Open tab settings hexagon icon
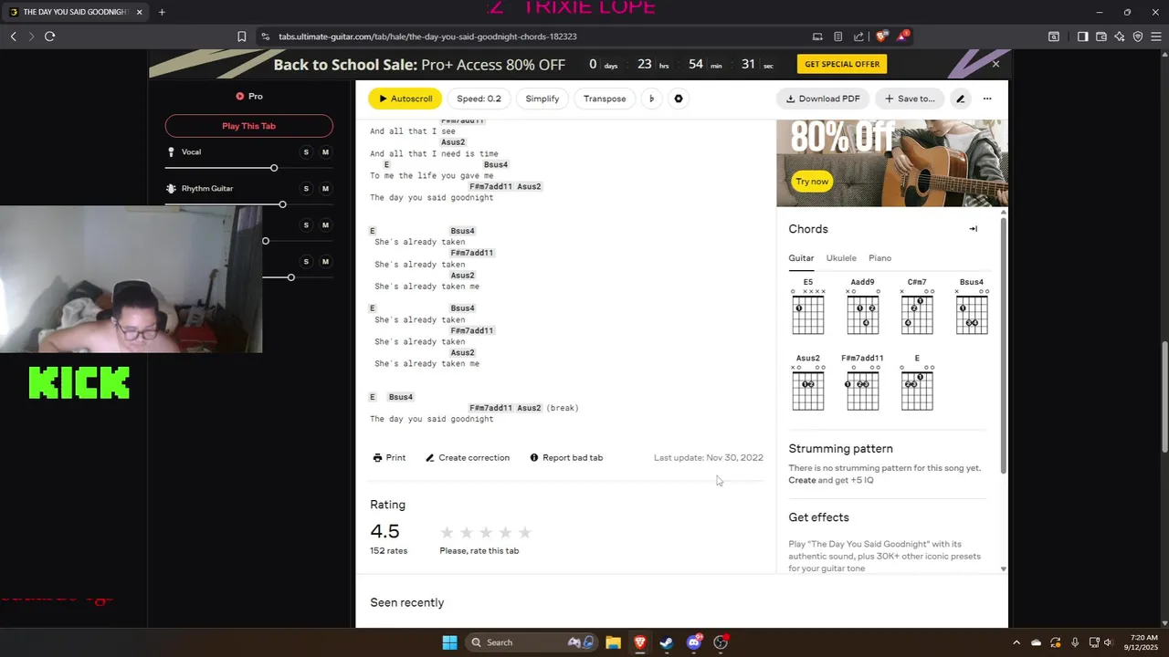Screen dimensions: 1169x657 (679, 99)
